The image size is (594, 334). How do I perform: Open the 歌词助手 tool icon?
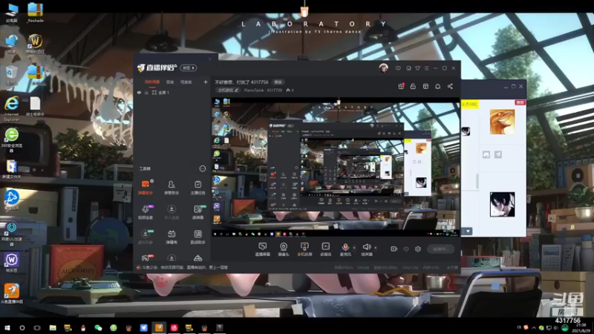pyautogui.click(x=198, y=237)
